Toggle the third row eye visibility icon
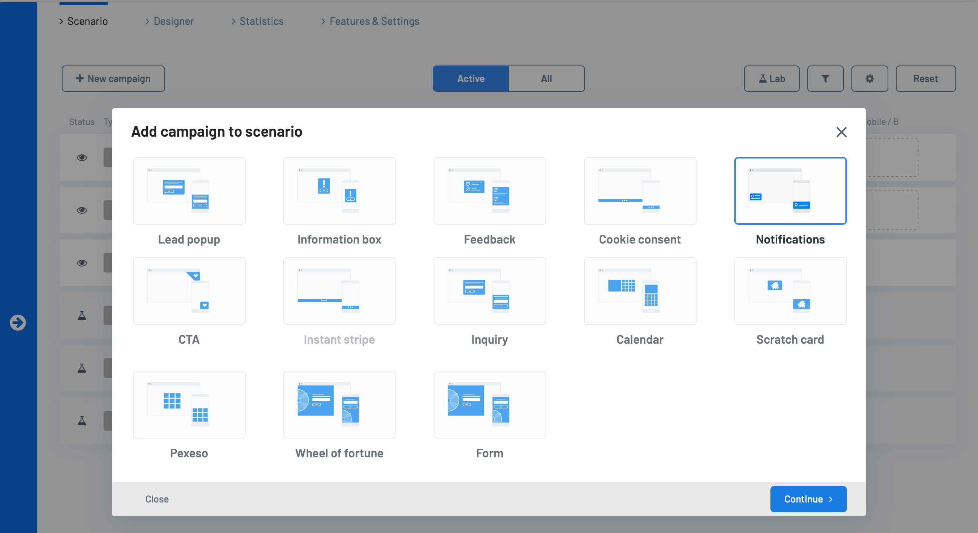Image resolution: width=978 pixels, height=533 pixels. click(x=82, y=263)
